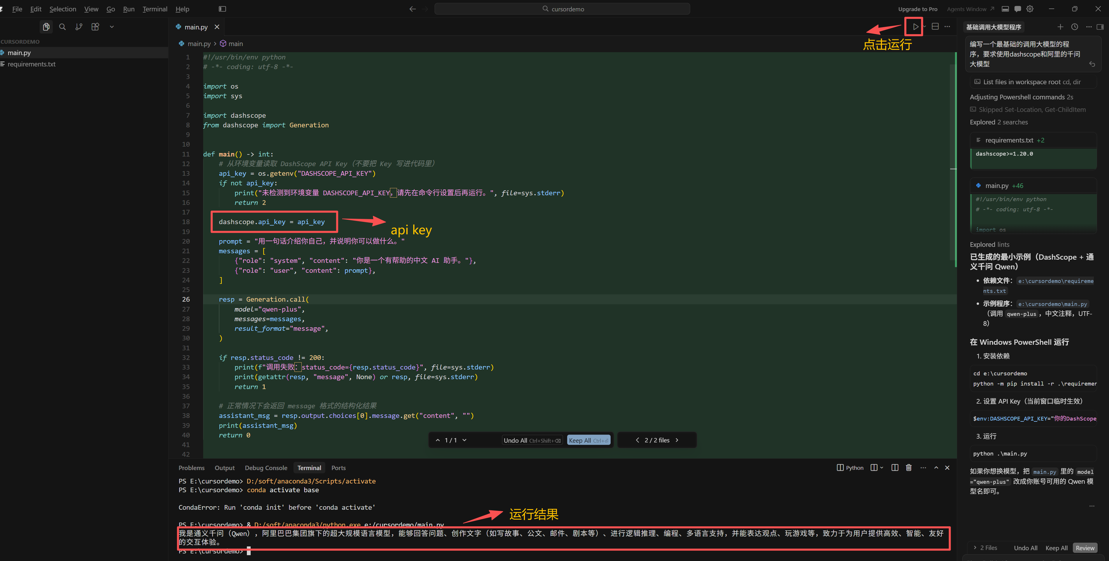Screen dimensions: 1109x561
Task: Click the split editor layout icon
Action: tap(935, 27)
